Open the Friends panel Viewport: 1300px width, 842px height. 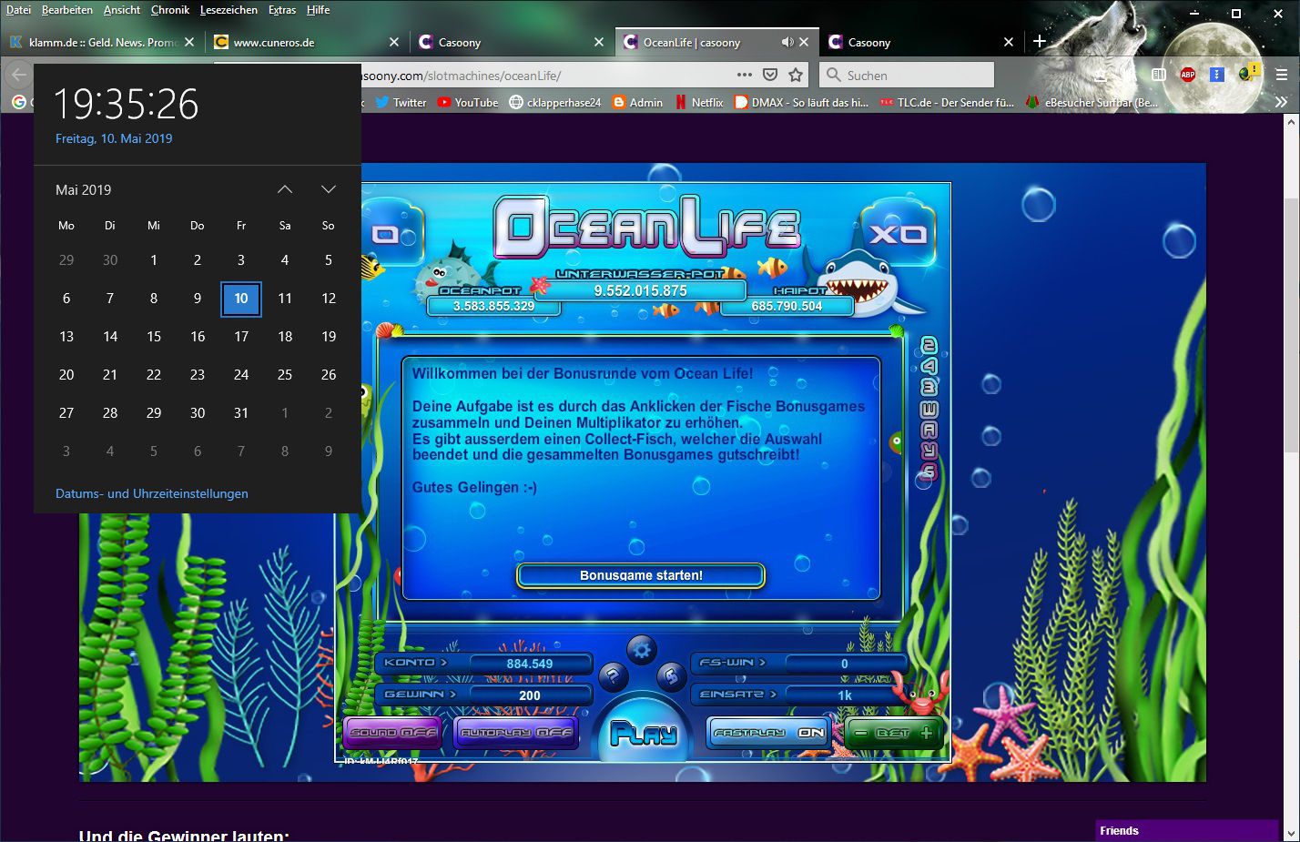point(1187,830)
